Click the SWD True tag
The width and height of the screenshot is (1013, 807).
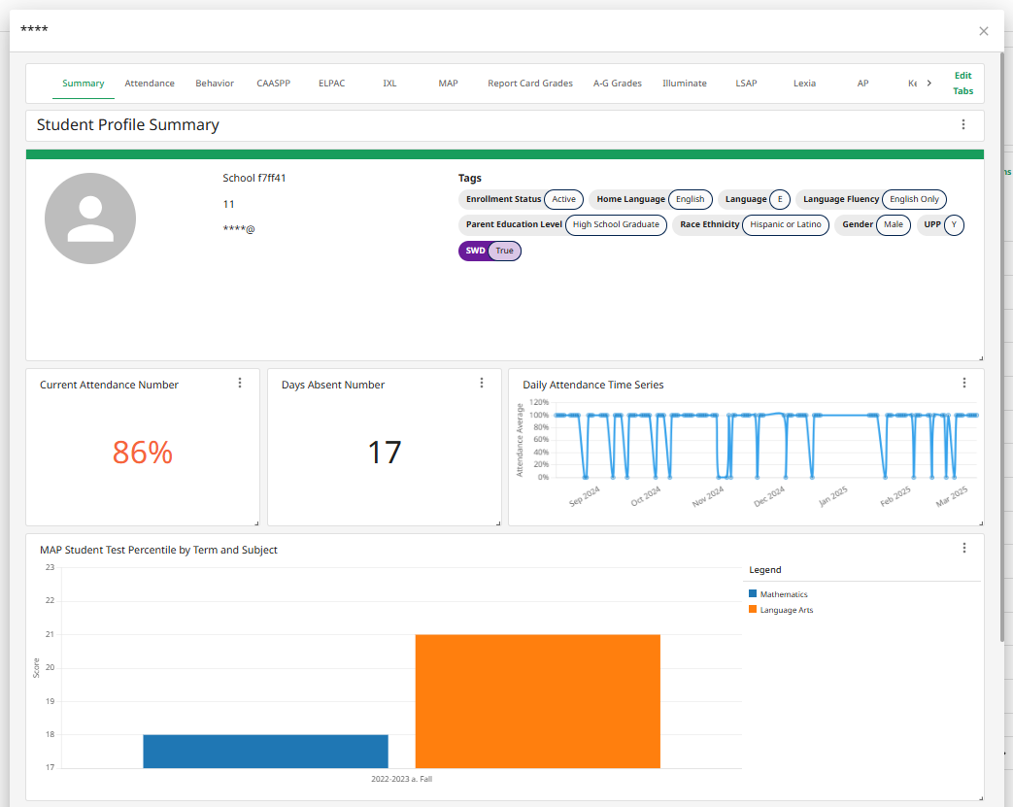click(x=490, y=251)
